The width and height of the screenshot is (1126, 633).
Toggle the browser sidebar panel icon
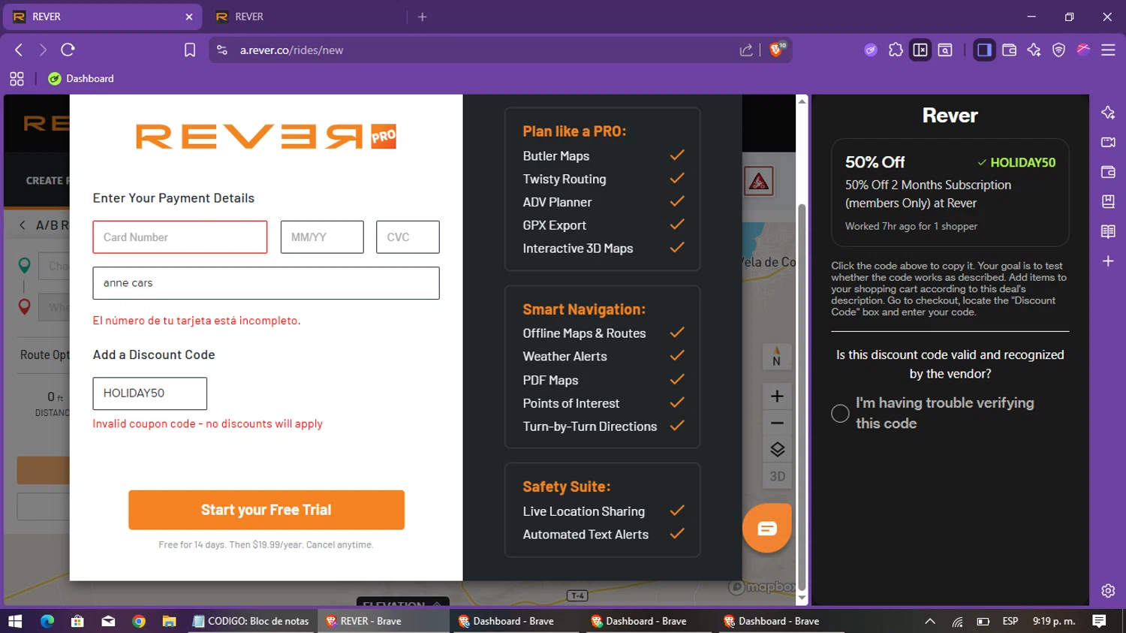click(983, 50)
